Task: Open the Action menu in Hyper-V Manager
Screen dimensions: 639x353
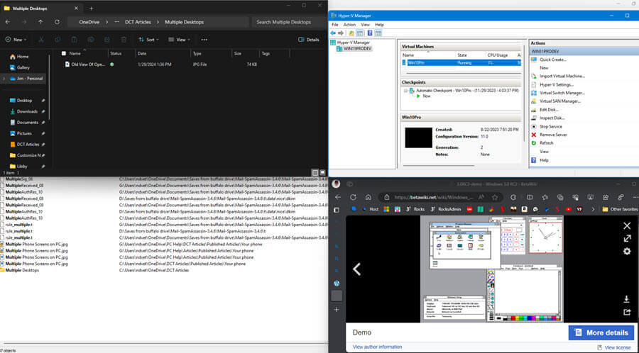Action: point(349,24)
